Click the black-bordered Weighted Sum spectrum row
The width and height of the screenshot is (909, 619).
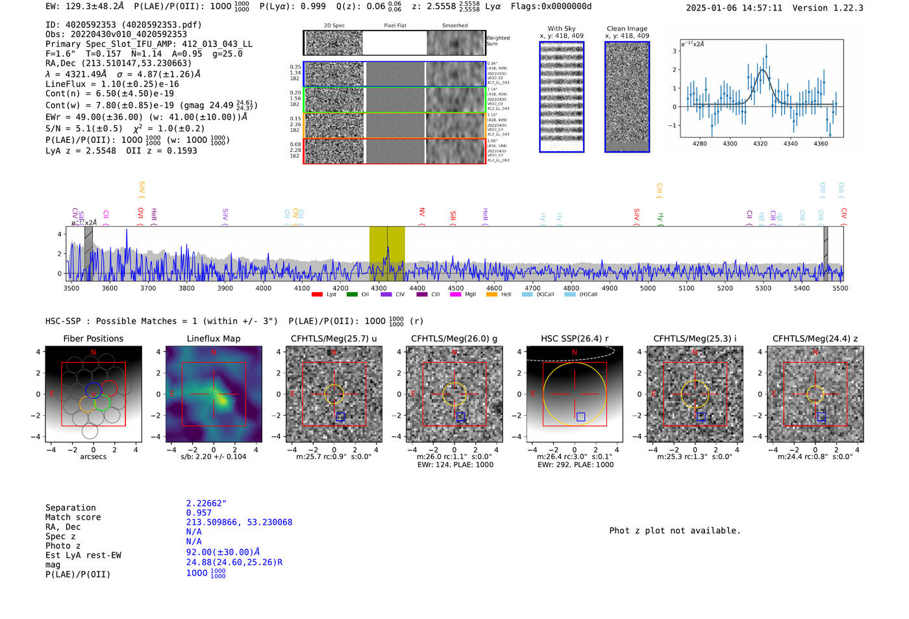394,43
